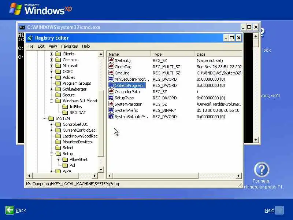Expand the Microsoft key
293x220 pixels.
click(x=51, y=66)
